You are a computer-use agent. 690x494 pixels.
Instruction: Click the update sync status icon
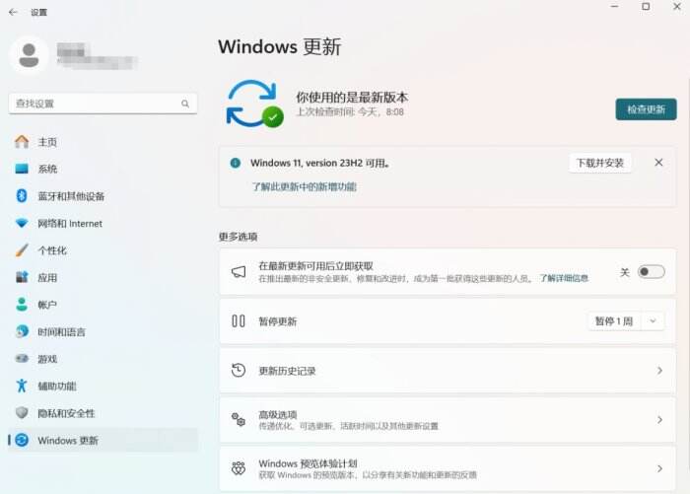pyautogui.click(x=254, y=104)
